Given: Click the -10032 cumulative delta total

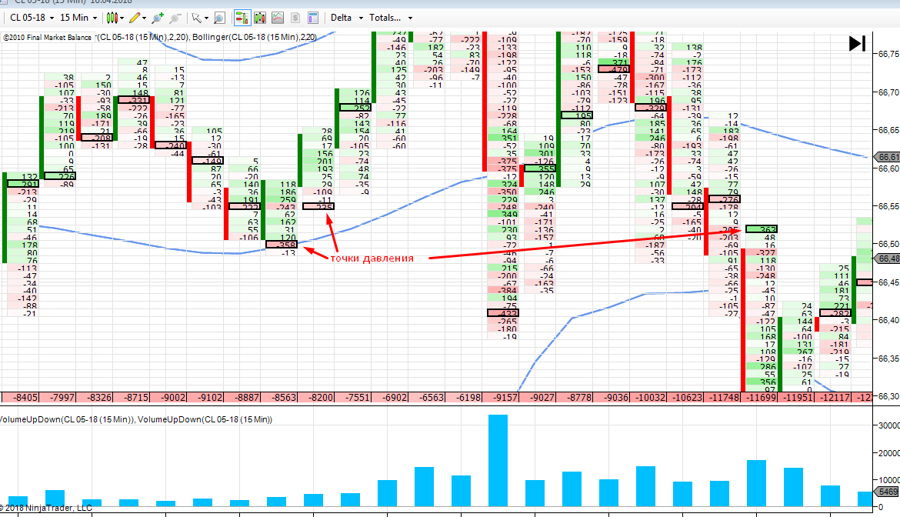Looking at the screenshot, I should pos(649,397).
